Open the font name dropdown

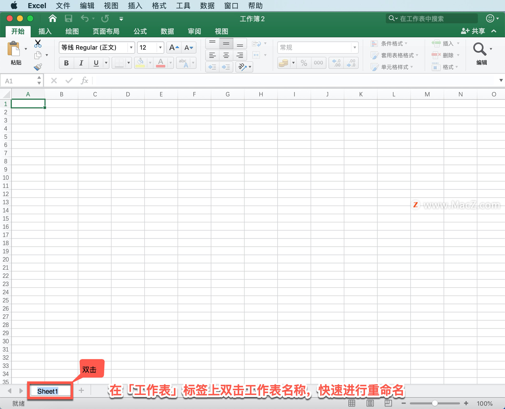pyautogui.click(x=131, y=48)
